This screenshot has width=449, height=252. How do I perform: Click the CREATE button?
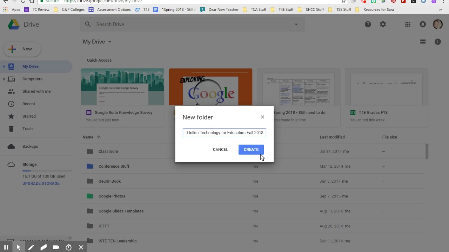251,149
